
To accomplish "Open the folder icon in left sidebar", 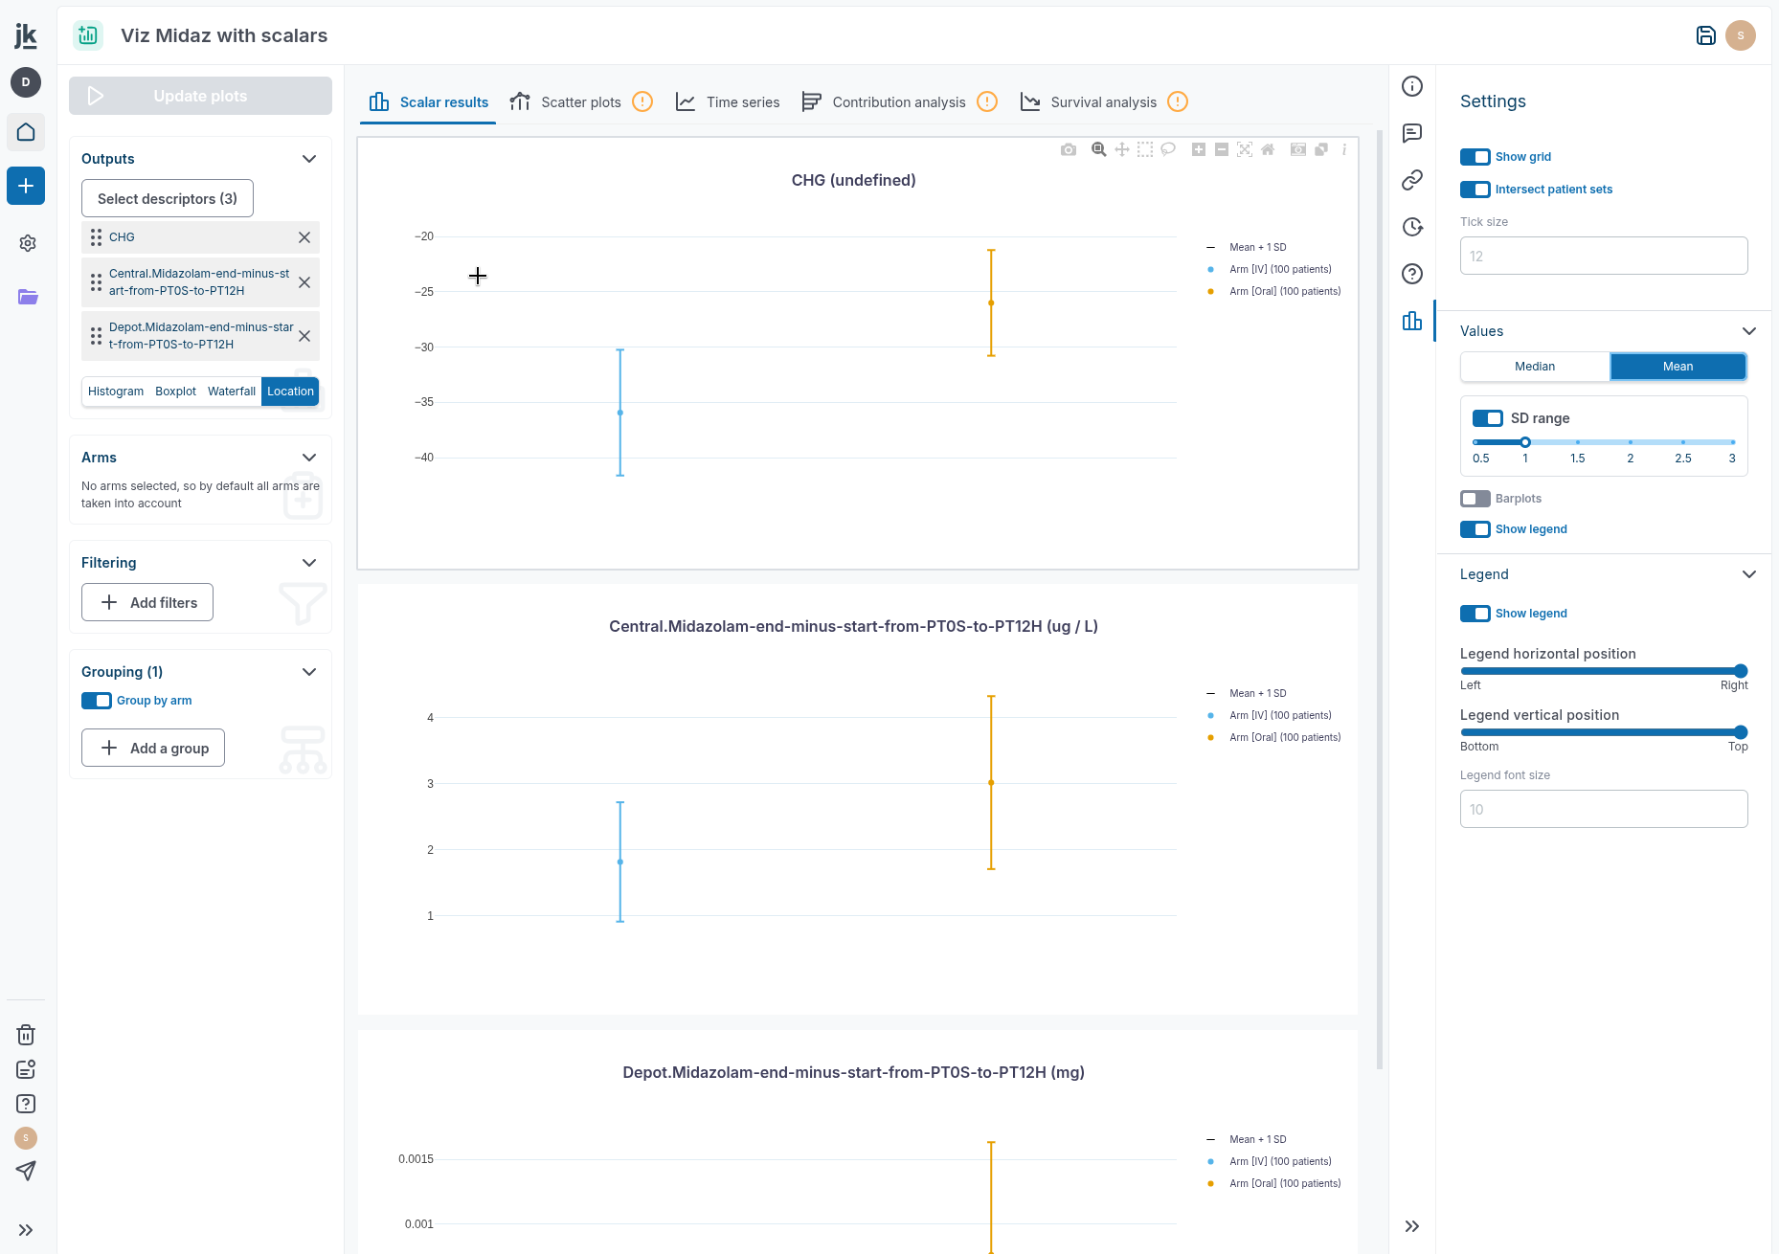I will point(28,297).
